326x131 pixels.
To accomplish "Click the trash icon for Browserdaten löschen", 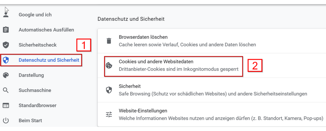I will [109, 41].
